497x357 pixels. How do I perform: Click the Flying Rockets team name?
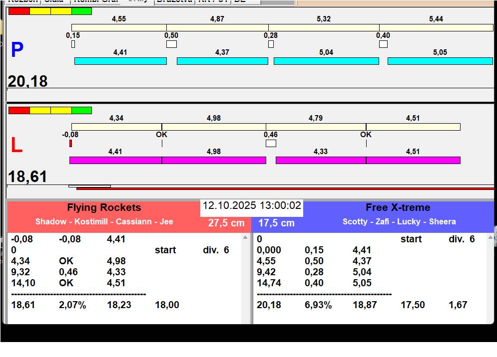pyautogui.click(x=104, y=207)
